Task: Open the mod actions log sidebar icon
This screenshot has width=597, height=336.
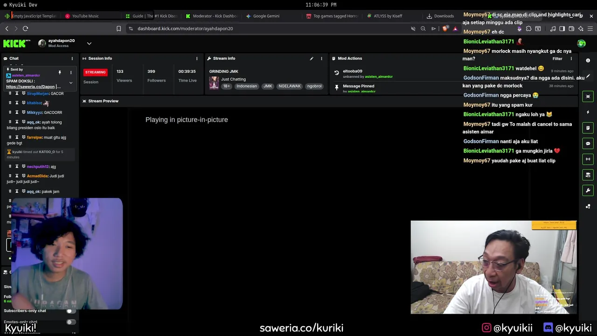Action: 588,128
